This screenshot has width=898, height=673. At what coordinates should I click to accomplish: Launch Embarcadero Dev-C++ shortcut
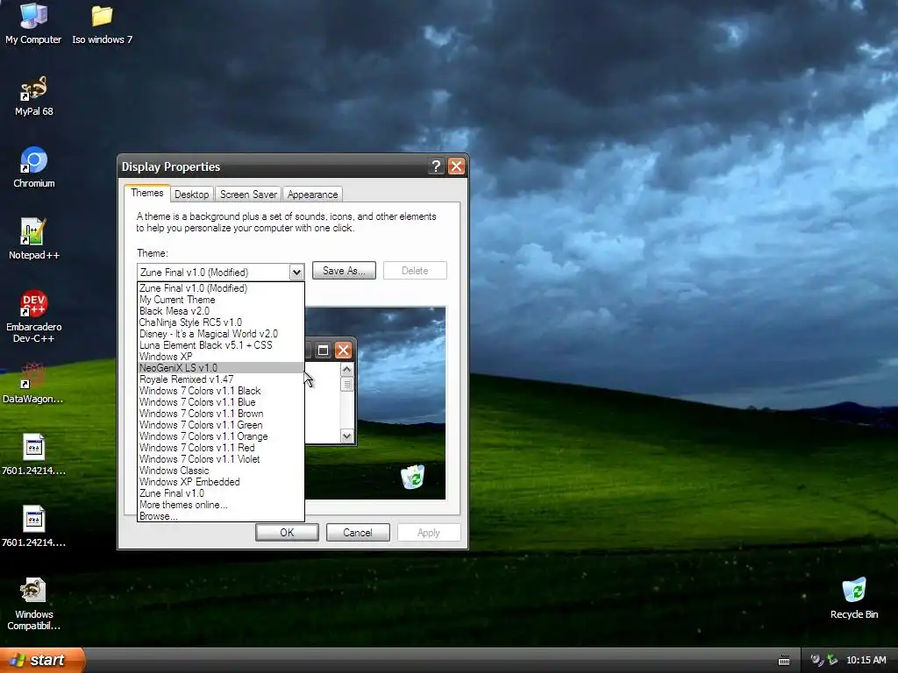[34, 316]
